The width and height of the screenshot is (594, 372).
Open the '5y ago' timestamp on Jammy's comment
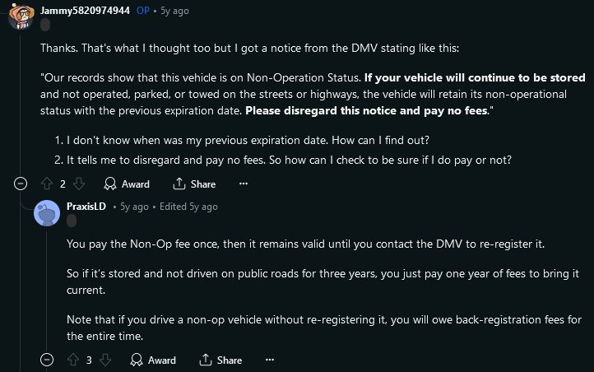coord(174,11)
